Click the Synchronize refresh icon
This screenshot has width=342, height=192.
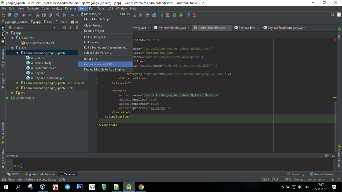[x=16, y=15]
